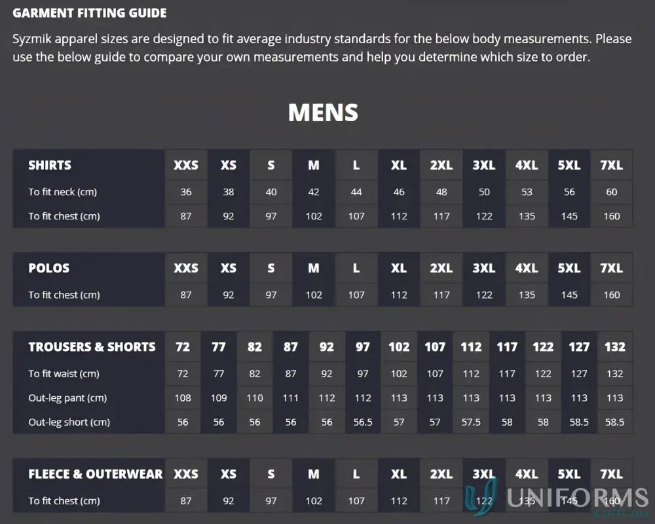
Task: Click the GARMENT FITTING GUIDE heading
Action: click(90, 13)
